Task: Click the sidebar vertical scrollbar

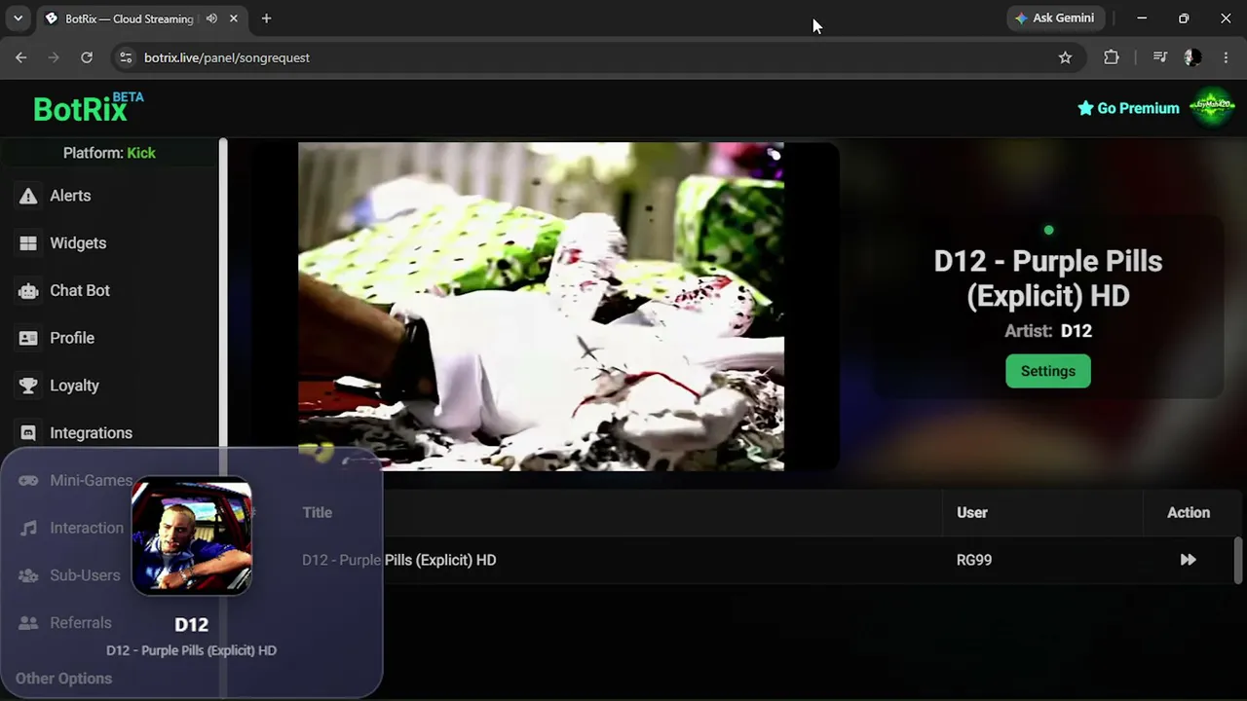Action: [223, 292]
